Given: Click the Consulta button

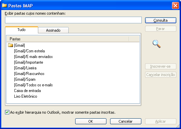Looking at the screenshot, I should click(x=161, y=20).
